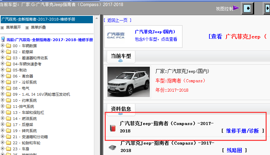Click the 菜单折叠 menu label
This screenshot has width=270, height=155.
pos(38,27)
